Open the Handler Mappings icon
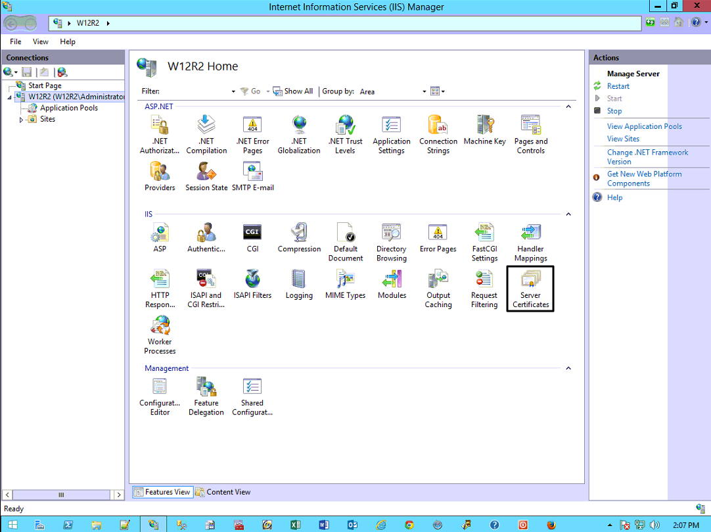The width and height of the screenshot is (711, 532). click(x=530, y=242)
